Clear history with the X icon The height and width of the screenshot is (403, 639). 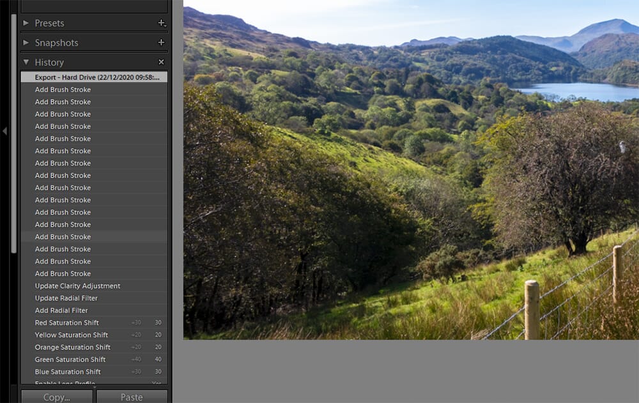(161, 62)
